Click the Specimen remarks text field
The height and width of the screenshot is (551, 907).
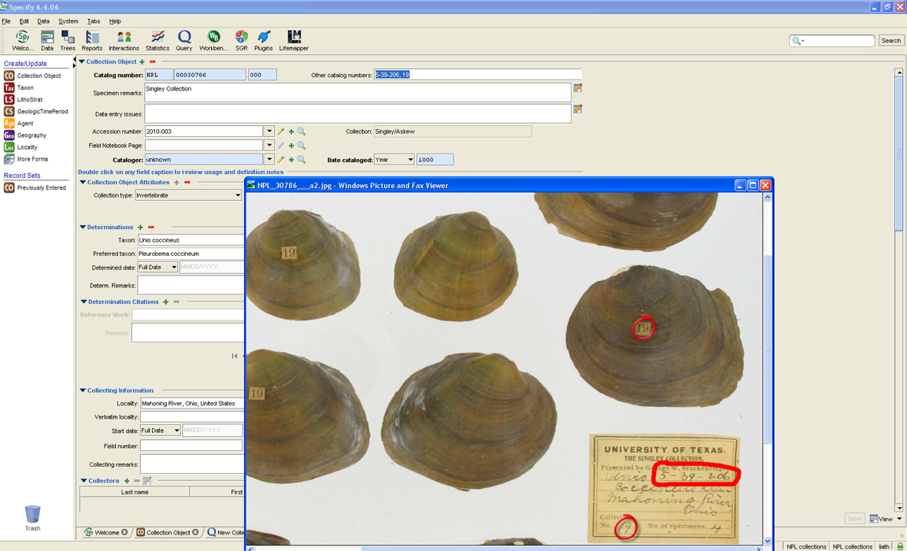[x=357, y=93]
